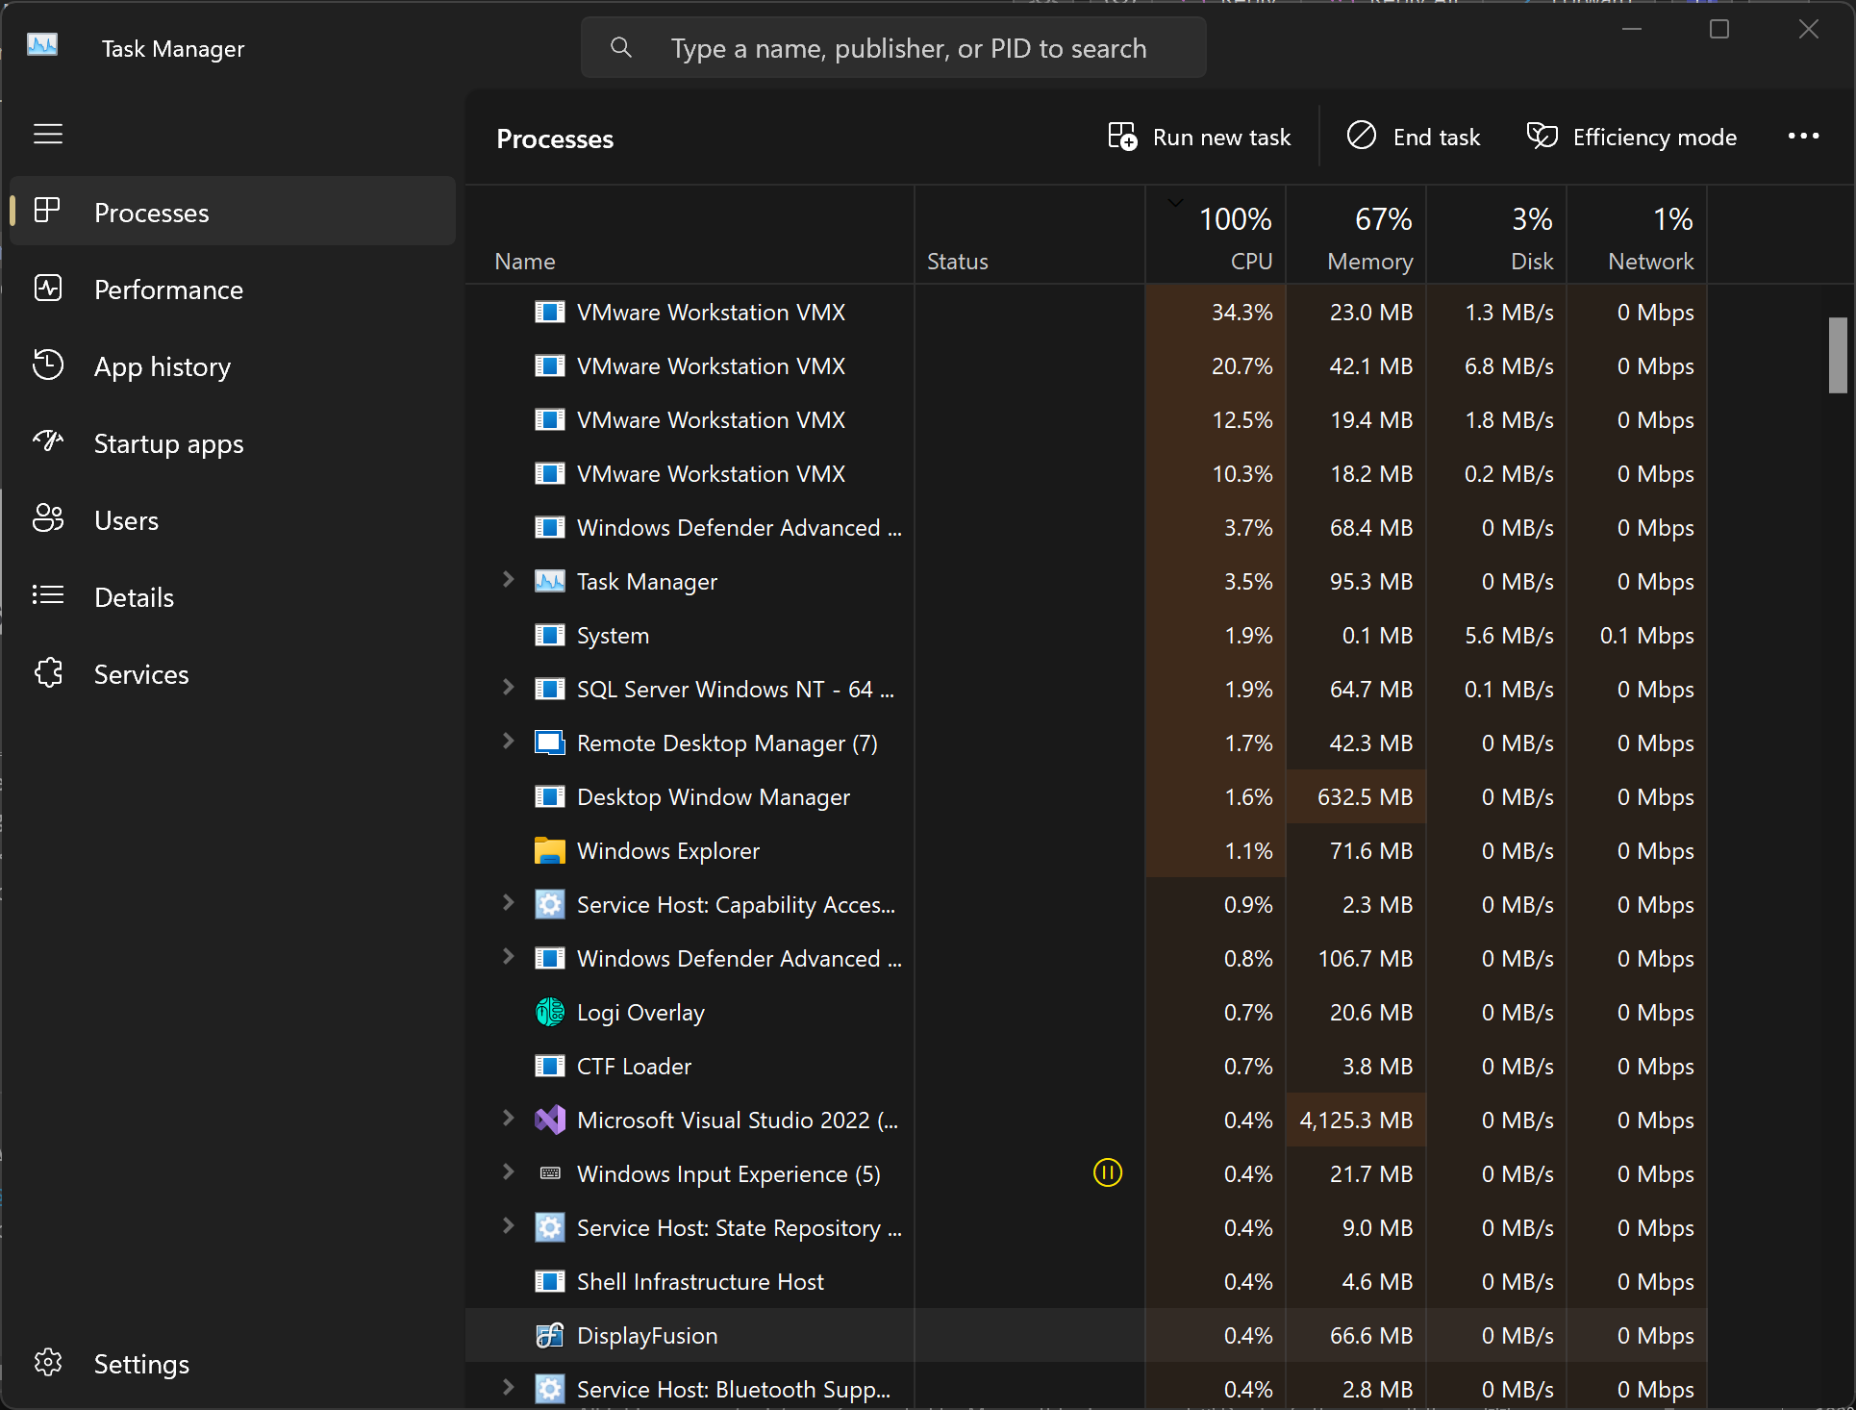1856x1410 pixels.
Task: Switch to the Users tab
Action: pos(126,520)
